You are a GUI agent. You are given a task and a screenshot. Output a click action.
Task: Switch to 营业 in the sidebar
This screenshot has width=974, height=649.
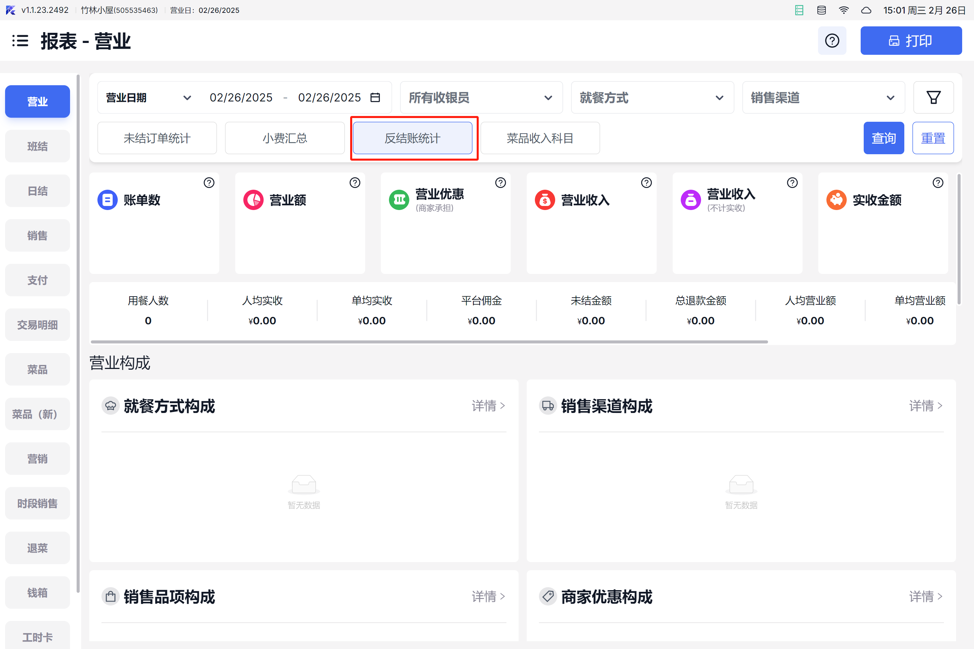click(37, 101)
